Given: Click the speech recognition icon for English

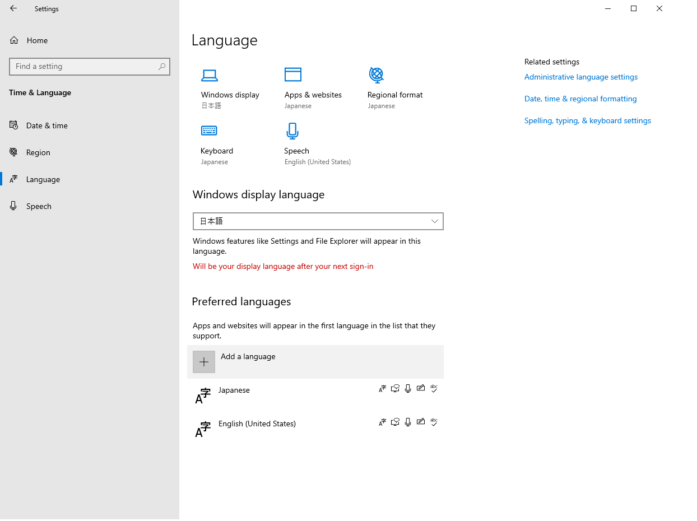Looking at the screenshot, I should click(x=407, y=422).
